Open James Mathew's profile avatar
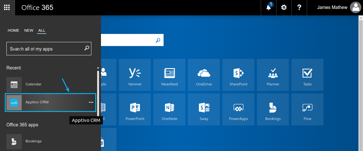 [355, 7]
